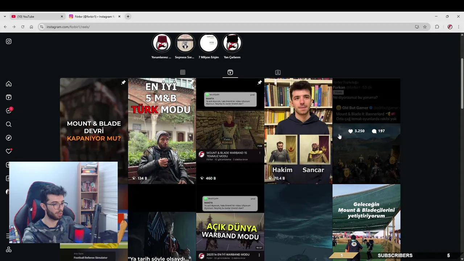
Task: Go to Instagram Home in the sidebar
Action: pos(9,84)
